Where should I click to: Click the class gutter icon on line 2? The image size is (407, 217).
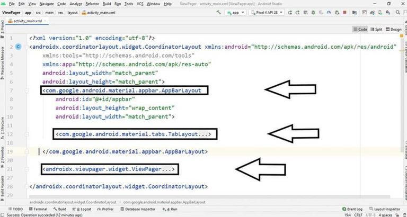point(18,47)
